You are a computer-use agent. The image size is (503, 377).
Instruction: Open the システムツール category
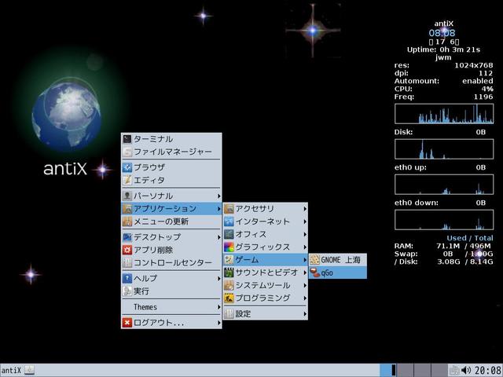[266, 285]
